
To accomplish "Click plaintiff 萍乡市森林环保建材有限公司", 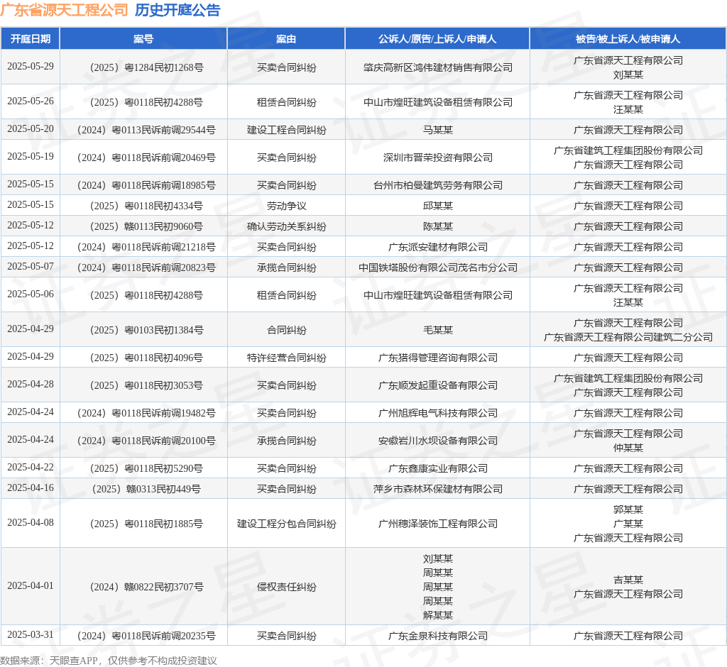I will pos(437,490).
